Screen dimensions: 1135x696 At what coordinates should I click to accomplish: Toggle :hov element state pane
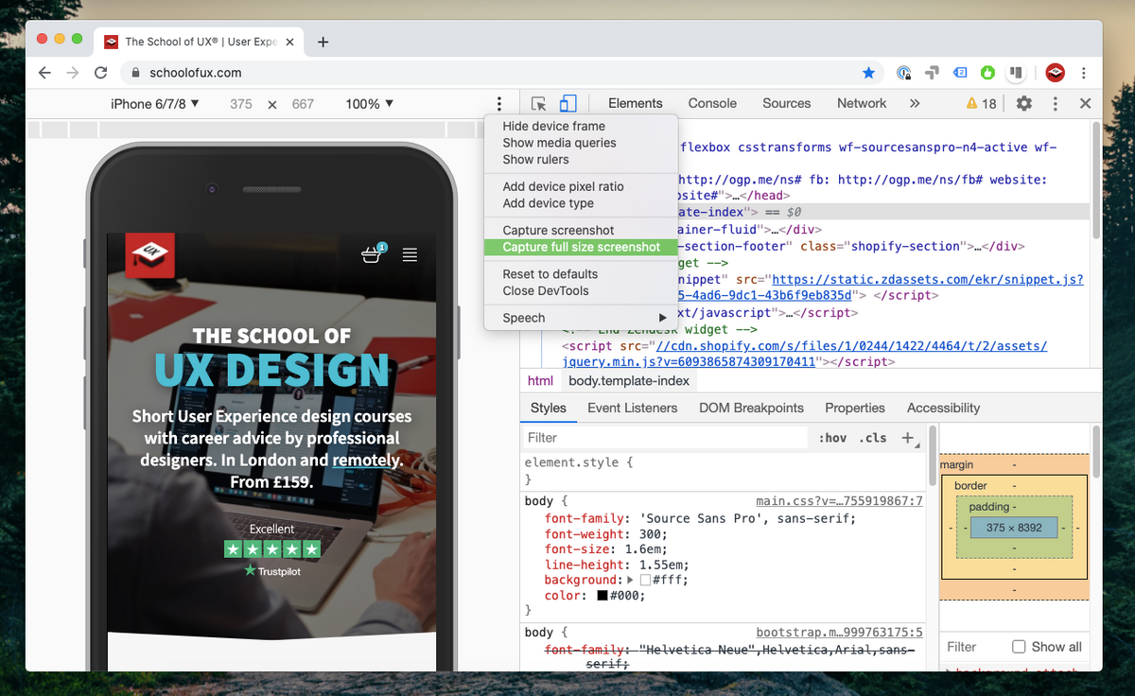(x=833, y=438)
